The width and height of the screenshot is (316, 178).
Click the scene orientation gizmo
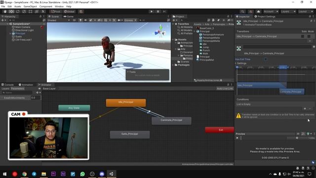coord(160,32)
